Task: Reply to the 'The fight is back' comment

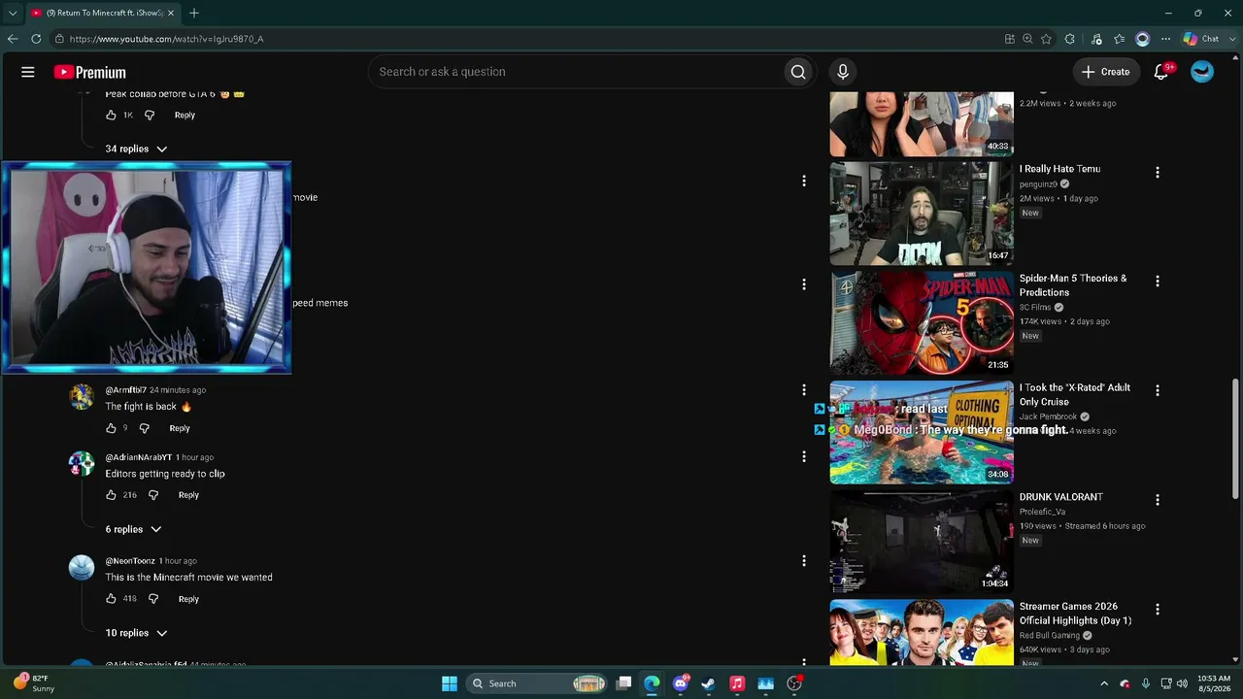Action: pyautogui.click(x=180, y=428)
